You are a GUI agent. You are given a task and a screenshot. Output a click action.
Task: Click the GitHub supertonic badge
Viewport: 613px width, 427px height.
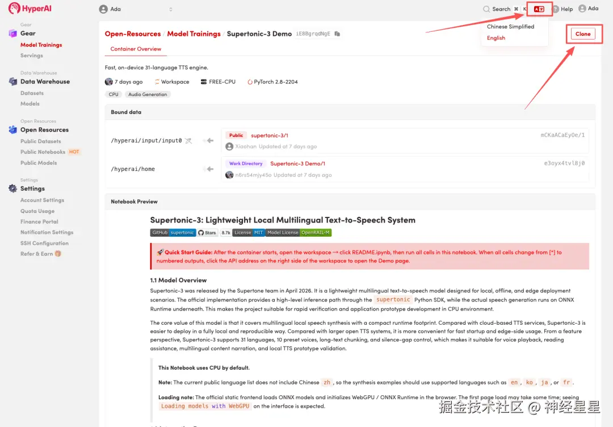point(173,233)
